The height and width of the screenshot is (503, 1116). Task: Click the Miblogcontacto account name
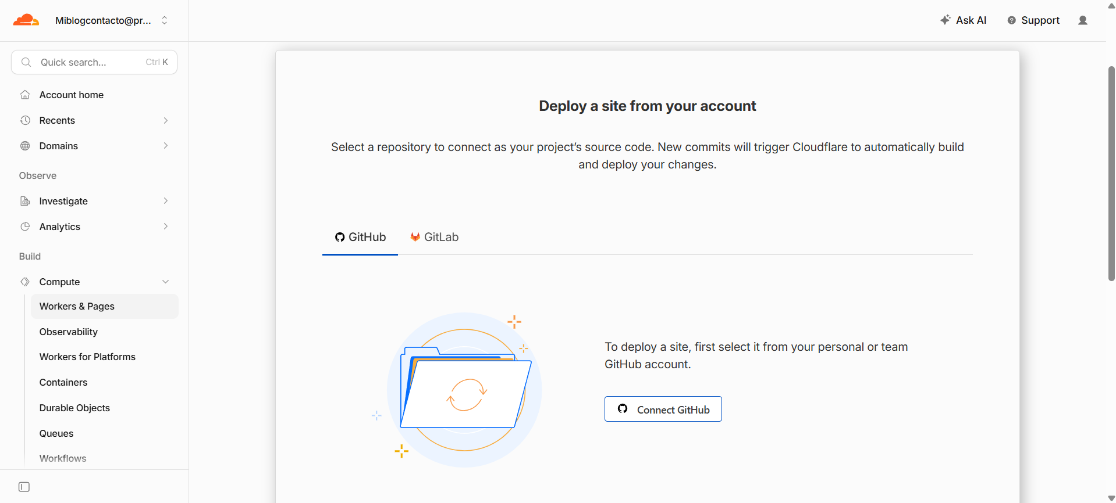click(103, 20)
